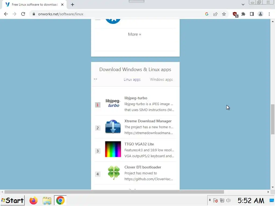Click the TTGO VGA32 rainbow thumbnail
275x206 pixels.
coord(113,149)
